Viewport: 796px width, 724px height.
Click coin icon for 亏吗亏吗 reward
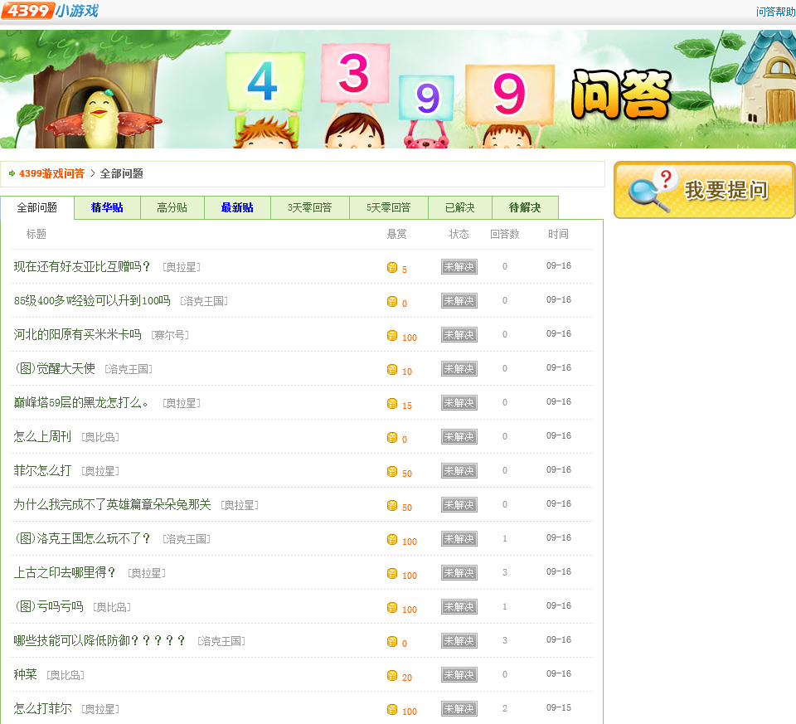(392, 607)
